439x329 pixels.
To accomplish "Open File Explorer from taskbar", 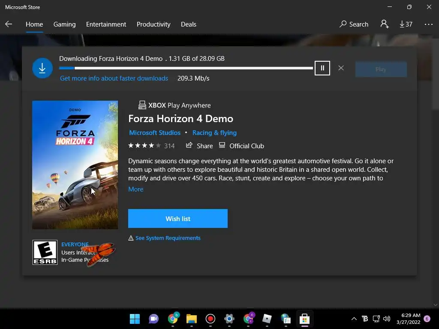I will [192, 319].
